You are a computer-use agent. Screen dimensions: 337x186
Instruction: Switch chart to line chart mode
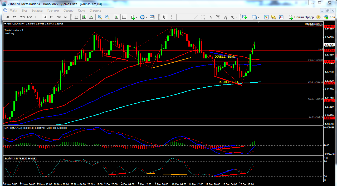tap(91, 17)
